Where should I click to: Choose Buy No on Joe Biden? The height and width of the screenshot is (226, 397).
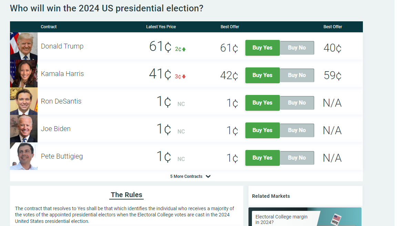point(297,130)
